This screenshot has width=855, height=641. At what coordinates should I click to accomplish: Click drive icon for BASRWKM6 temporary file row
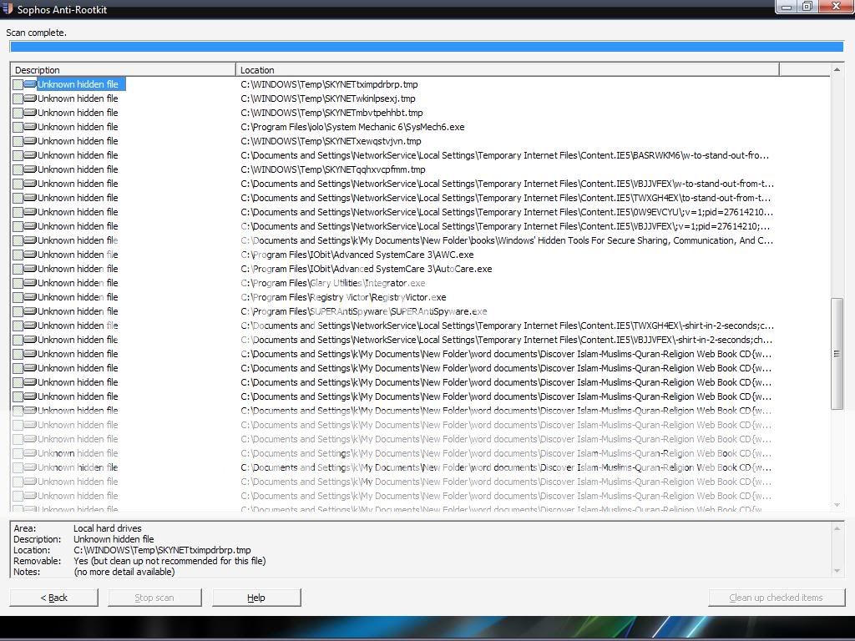click(x=30, y=154)
